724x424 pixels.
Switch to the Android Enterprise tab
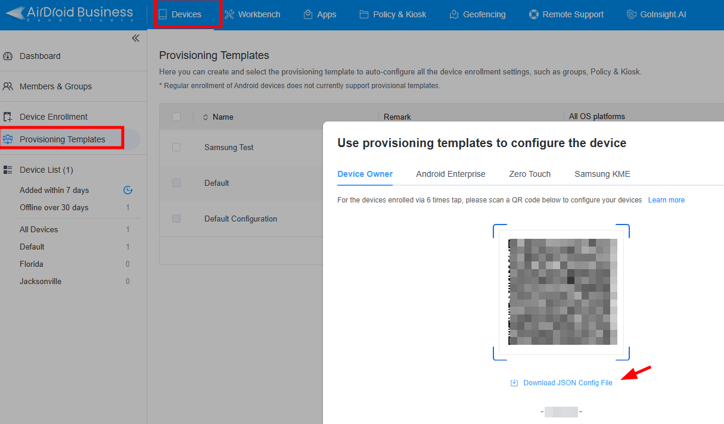click(450, 174)
